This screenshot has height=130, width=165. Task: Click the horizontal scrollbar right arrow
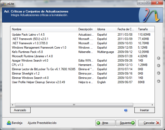(x=152, y=105)
